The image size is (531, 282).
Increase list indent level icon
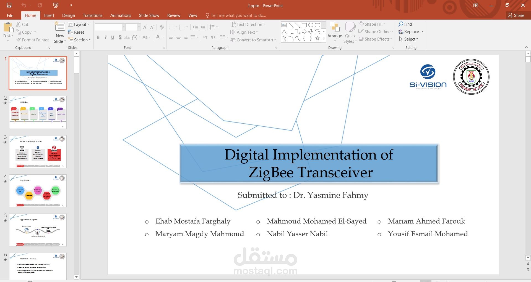202,27
